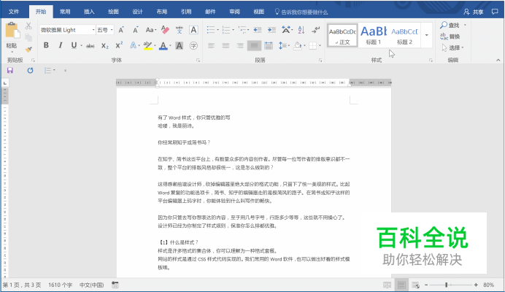Center align text
This screenshot has height=292, width=505.
coord(225,46)
